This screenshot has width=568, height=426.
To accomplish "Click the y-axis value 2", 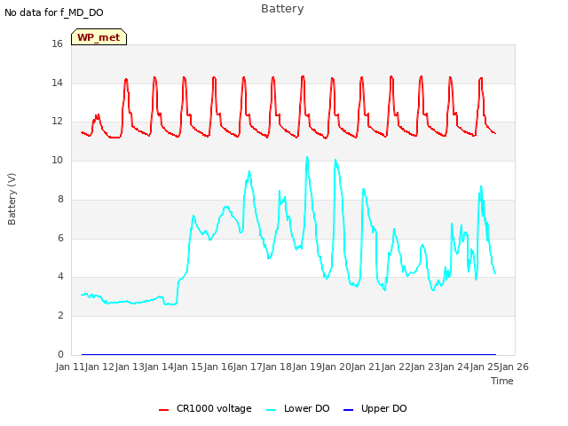I will pos(60,316).
